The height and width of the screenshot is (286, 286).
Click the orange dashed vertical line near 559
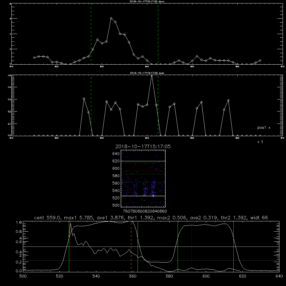point(131,247)
